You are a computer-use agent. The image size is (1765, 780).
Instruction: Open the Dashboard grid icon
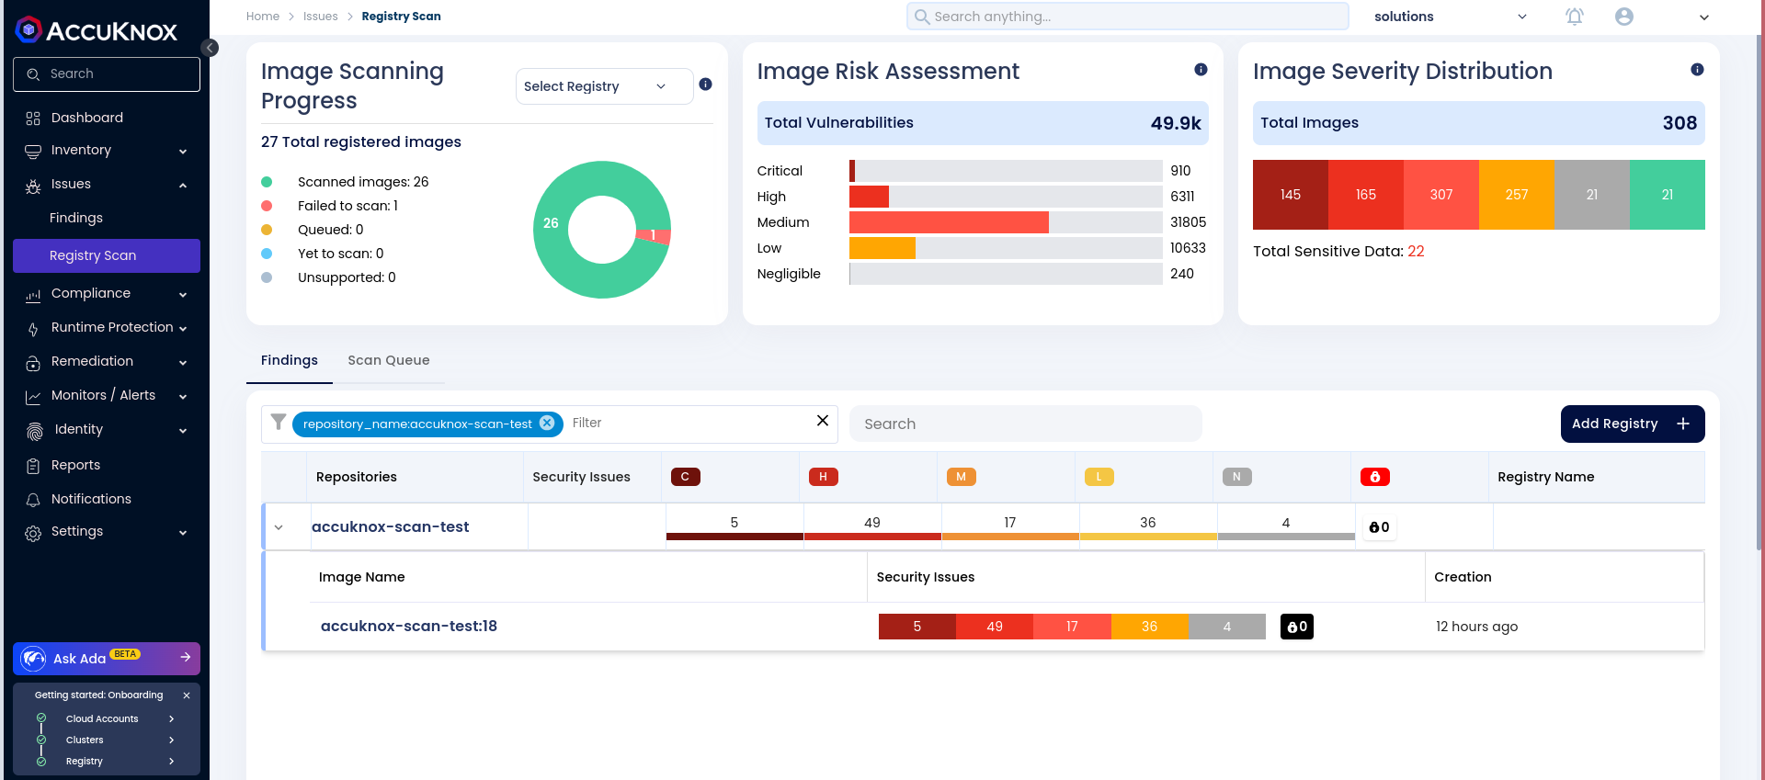(x=33, y=119)
